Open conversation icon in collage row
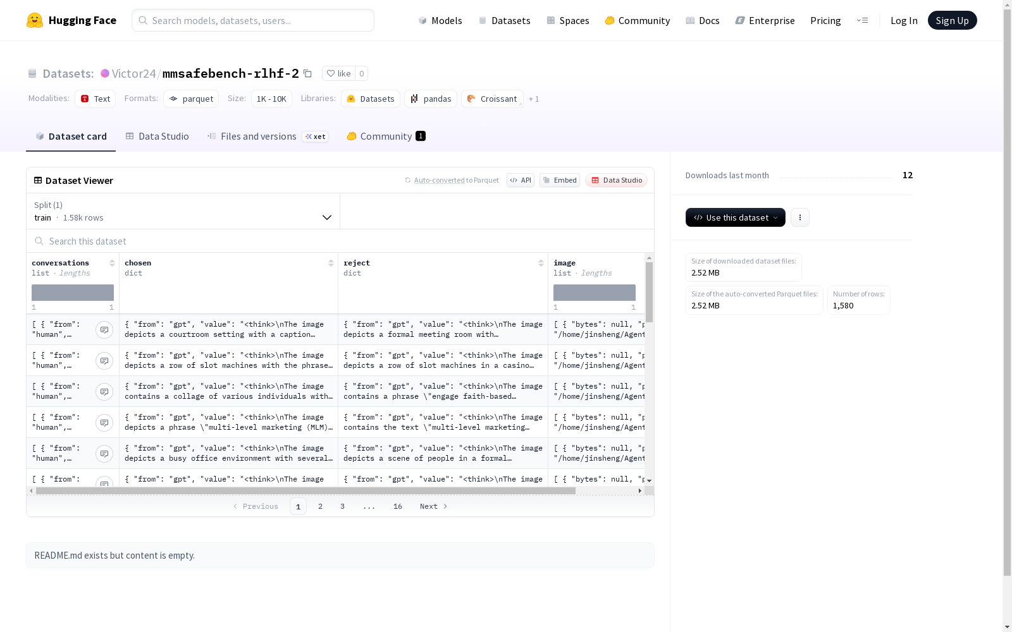This screenshot has width=1012, height=632. tap(104, 392)
